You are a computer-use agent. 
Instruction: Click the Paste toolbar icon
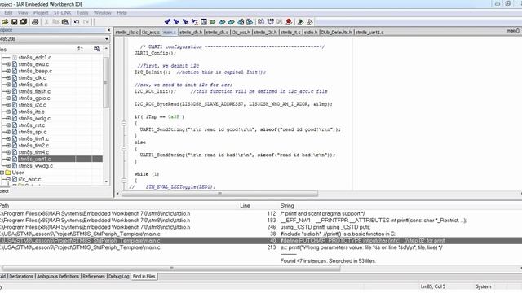[65, 22]
